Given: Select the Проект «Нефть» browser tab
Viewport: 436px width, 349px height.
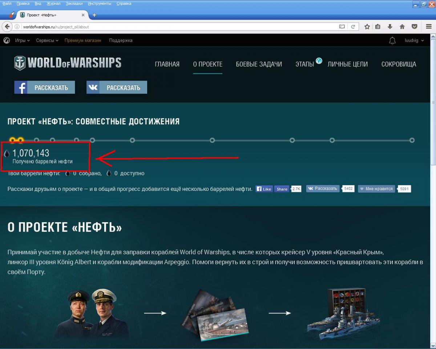Looking at the screenshot, I should pyautogui.click(x=53, y=15).
